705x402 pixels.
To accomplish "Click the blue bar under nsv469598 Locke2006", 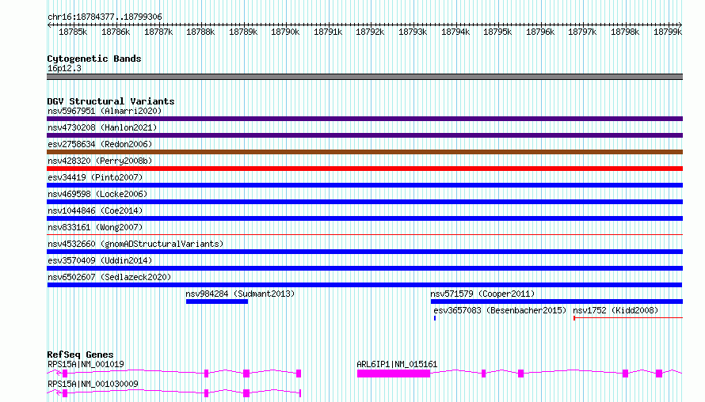I will (364, 202).
